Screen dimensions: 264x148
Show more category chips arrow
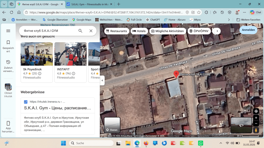(x=217, y=31)
